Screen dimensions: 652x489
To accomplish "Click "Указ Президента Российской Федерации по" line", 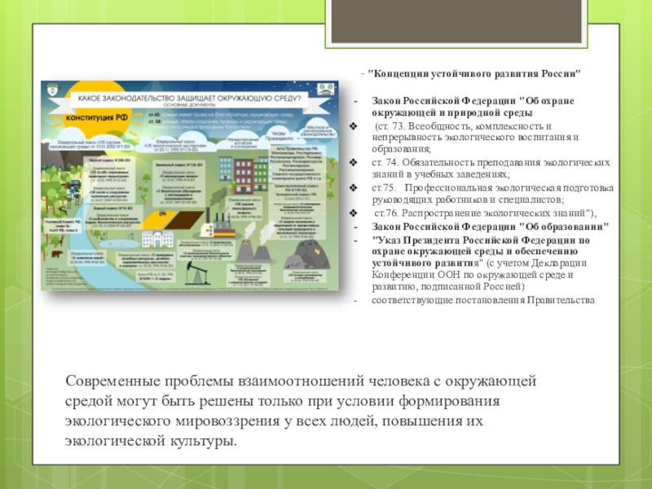I will [x=481, y=240].
